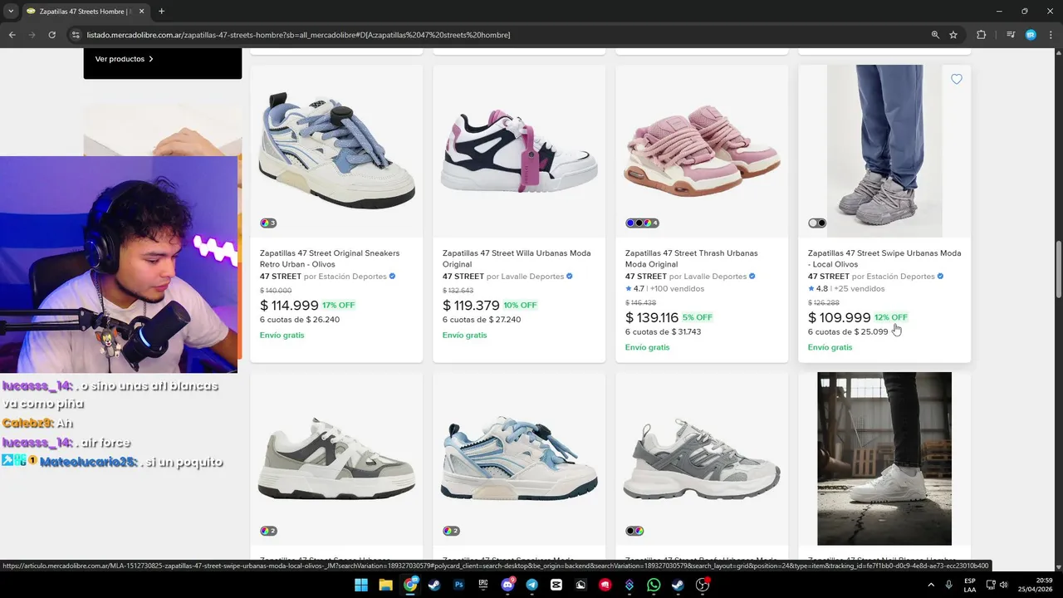Click the microphone icon in system tray
1063x598 pixels.
coord(948,585)
